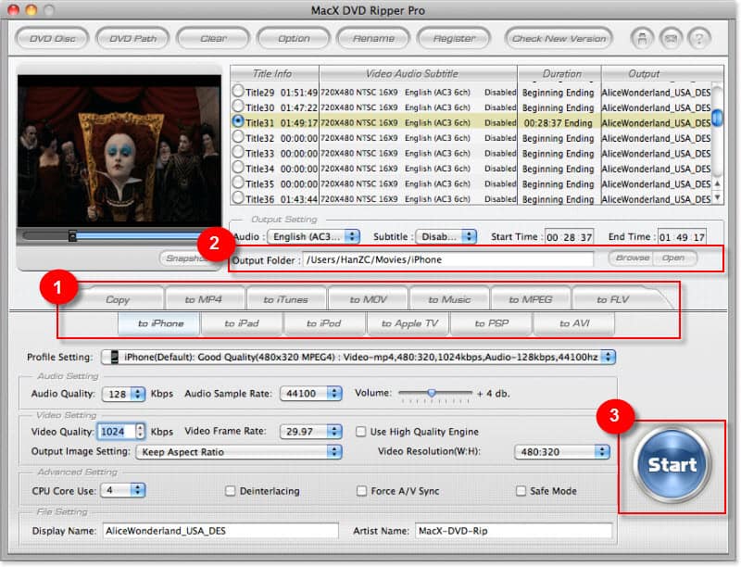Select the Title34 radio button
Image resolution: width=741 pixels, height=567 pixels.
238,167
